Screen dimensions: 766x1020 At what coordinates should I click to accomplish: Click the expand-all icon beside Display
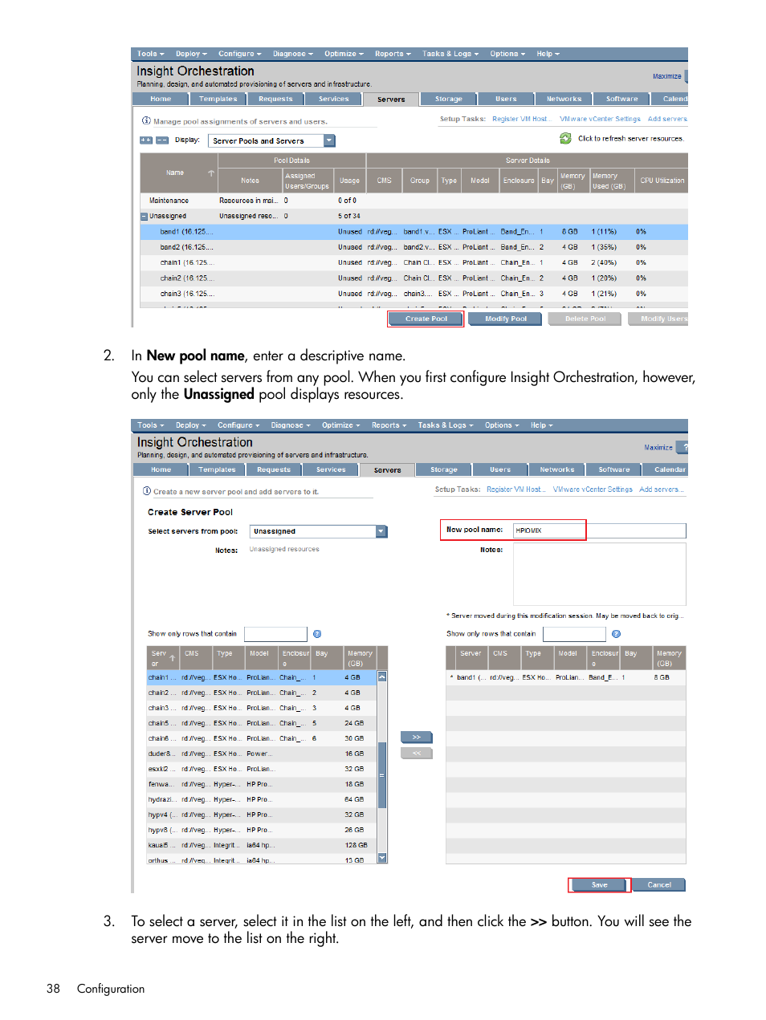pos(145,140)
